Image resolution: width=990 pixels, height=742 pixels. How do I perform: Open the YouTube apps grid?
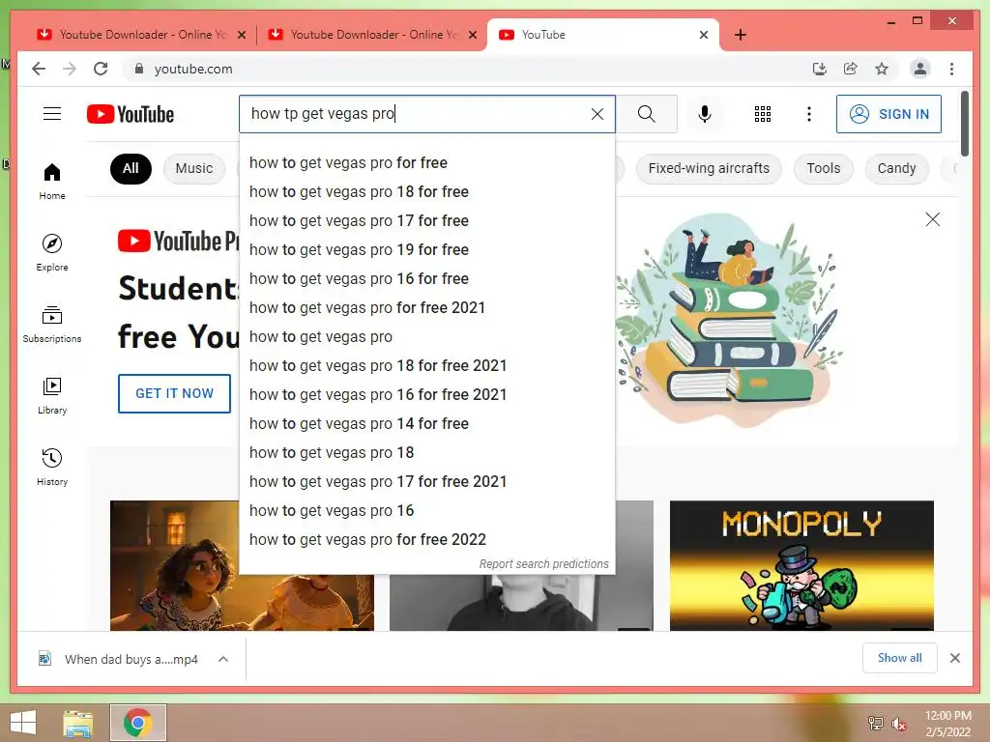point(763,114)
